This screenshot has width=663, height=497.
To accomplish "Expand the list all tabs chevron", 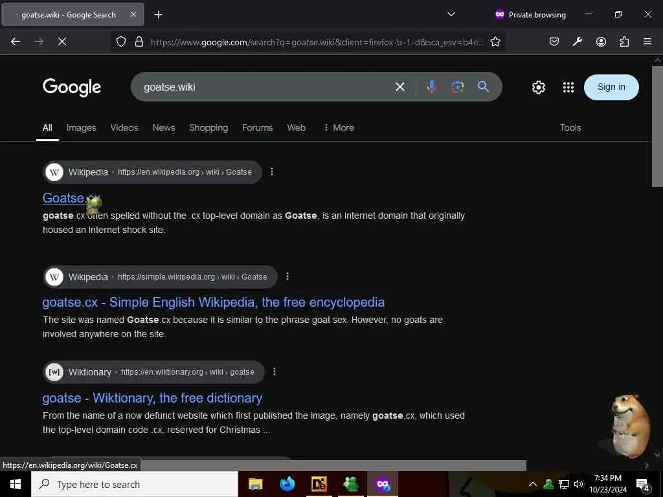I will tap(451, 14).
